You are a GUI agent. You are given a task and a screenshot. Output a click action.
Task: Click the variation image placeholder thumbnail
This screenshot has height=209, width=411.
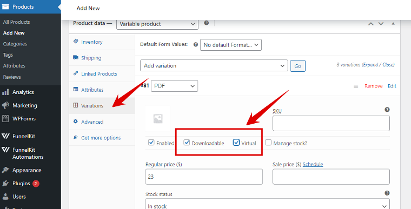tap(158, 119)
